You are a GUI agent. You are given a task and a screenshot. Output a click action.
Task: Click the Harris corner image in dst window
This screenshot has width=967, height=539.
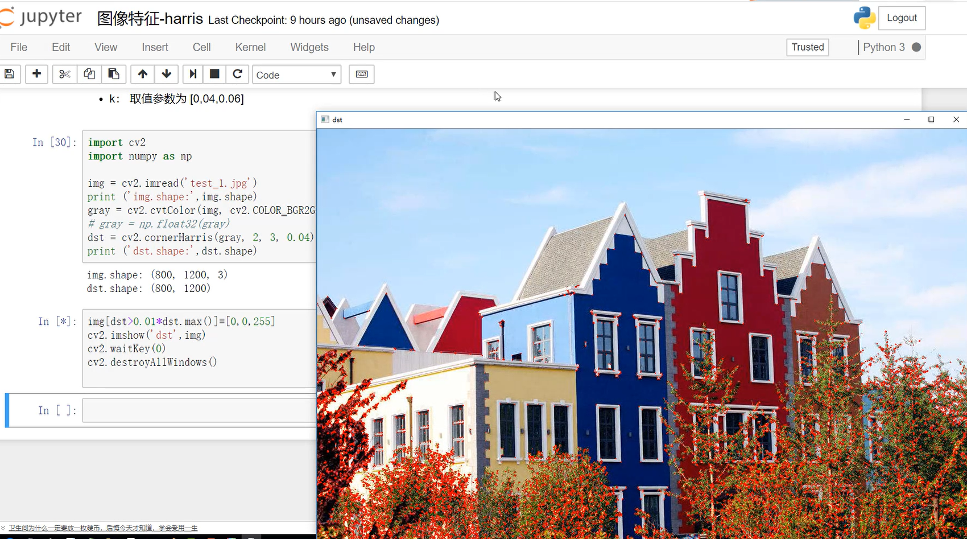642,334
